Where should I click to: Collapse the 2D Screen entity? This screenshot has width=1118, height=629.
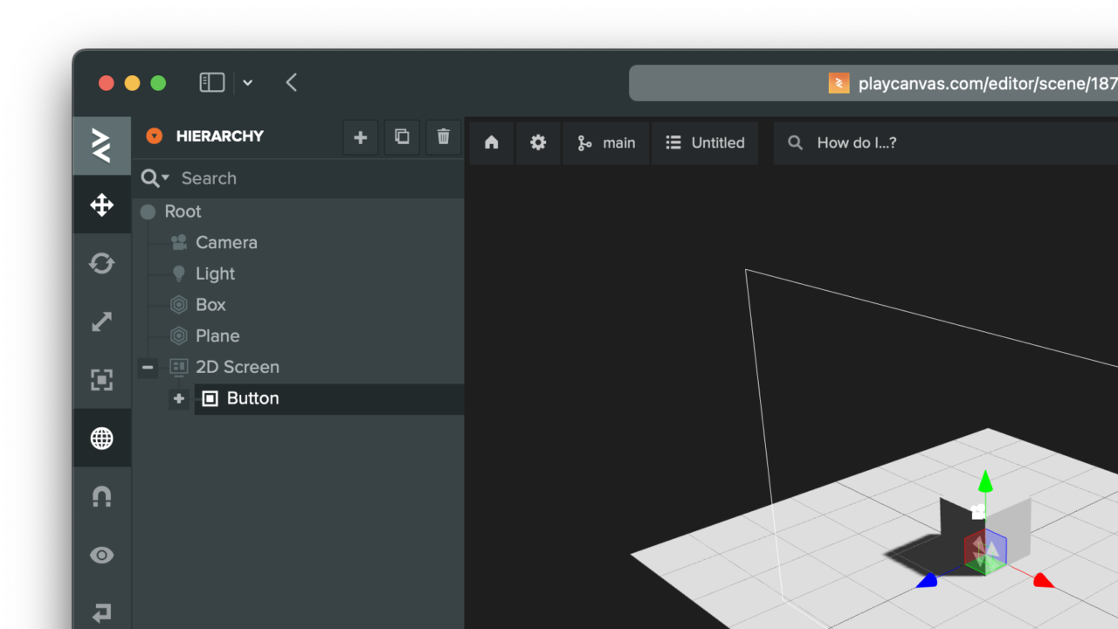(148, 367)
